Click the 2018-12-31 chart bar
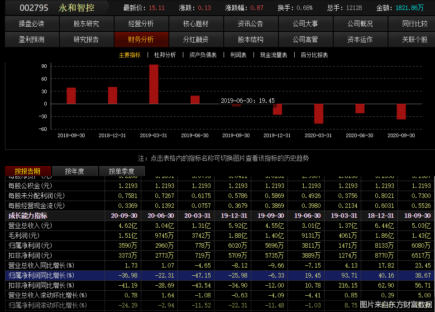 point(113,96)
